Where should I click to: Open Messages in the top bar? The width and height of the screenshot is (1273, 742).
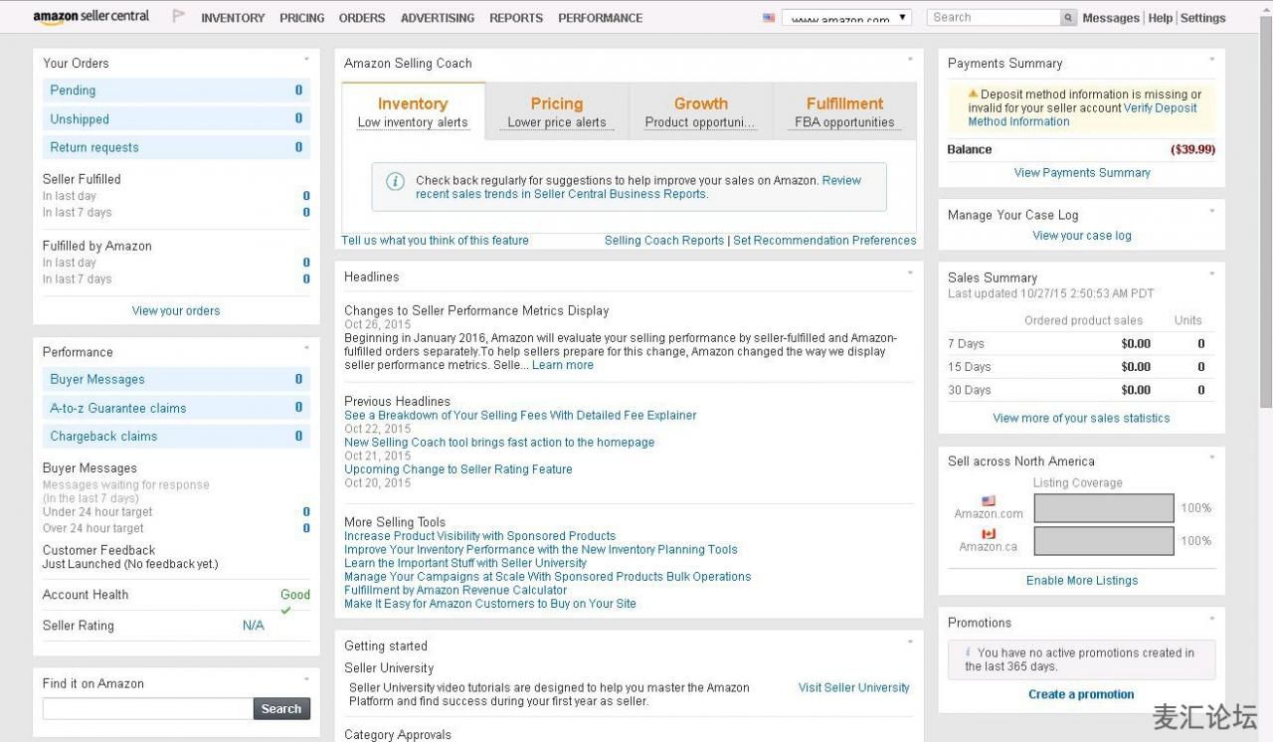1111,18
